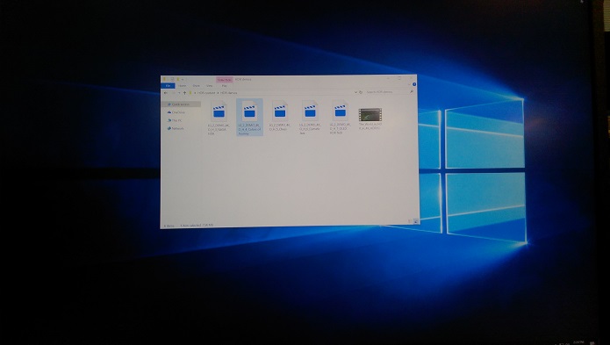Open Customize Quick Access Toolbar dropdown
Image resolution: width=610 pixels, height=345 pixels.
pyautogui.click(x=183, y=79)
